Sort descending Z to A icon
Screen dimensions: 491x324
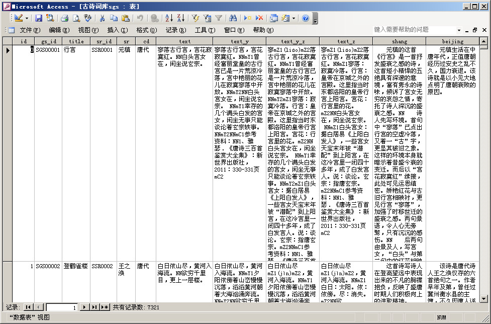click(x=180, y=18)
